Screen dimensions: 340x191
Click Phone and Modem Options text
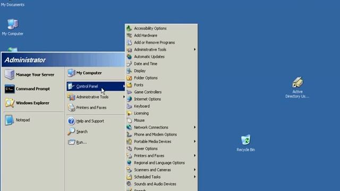(x=156, y=134)
